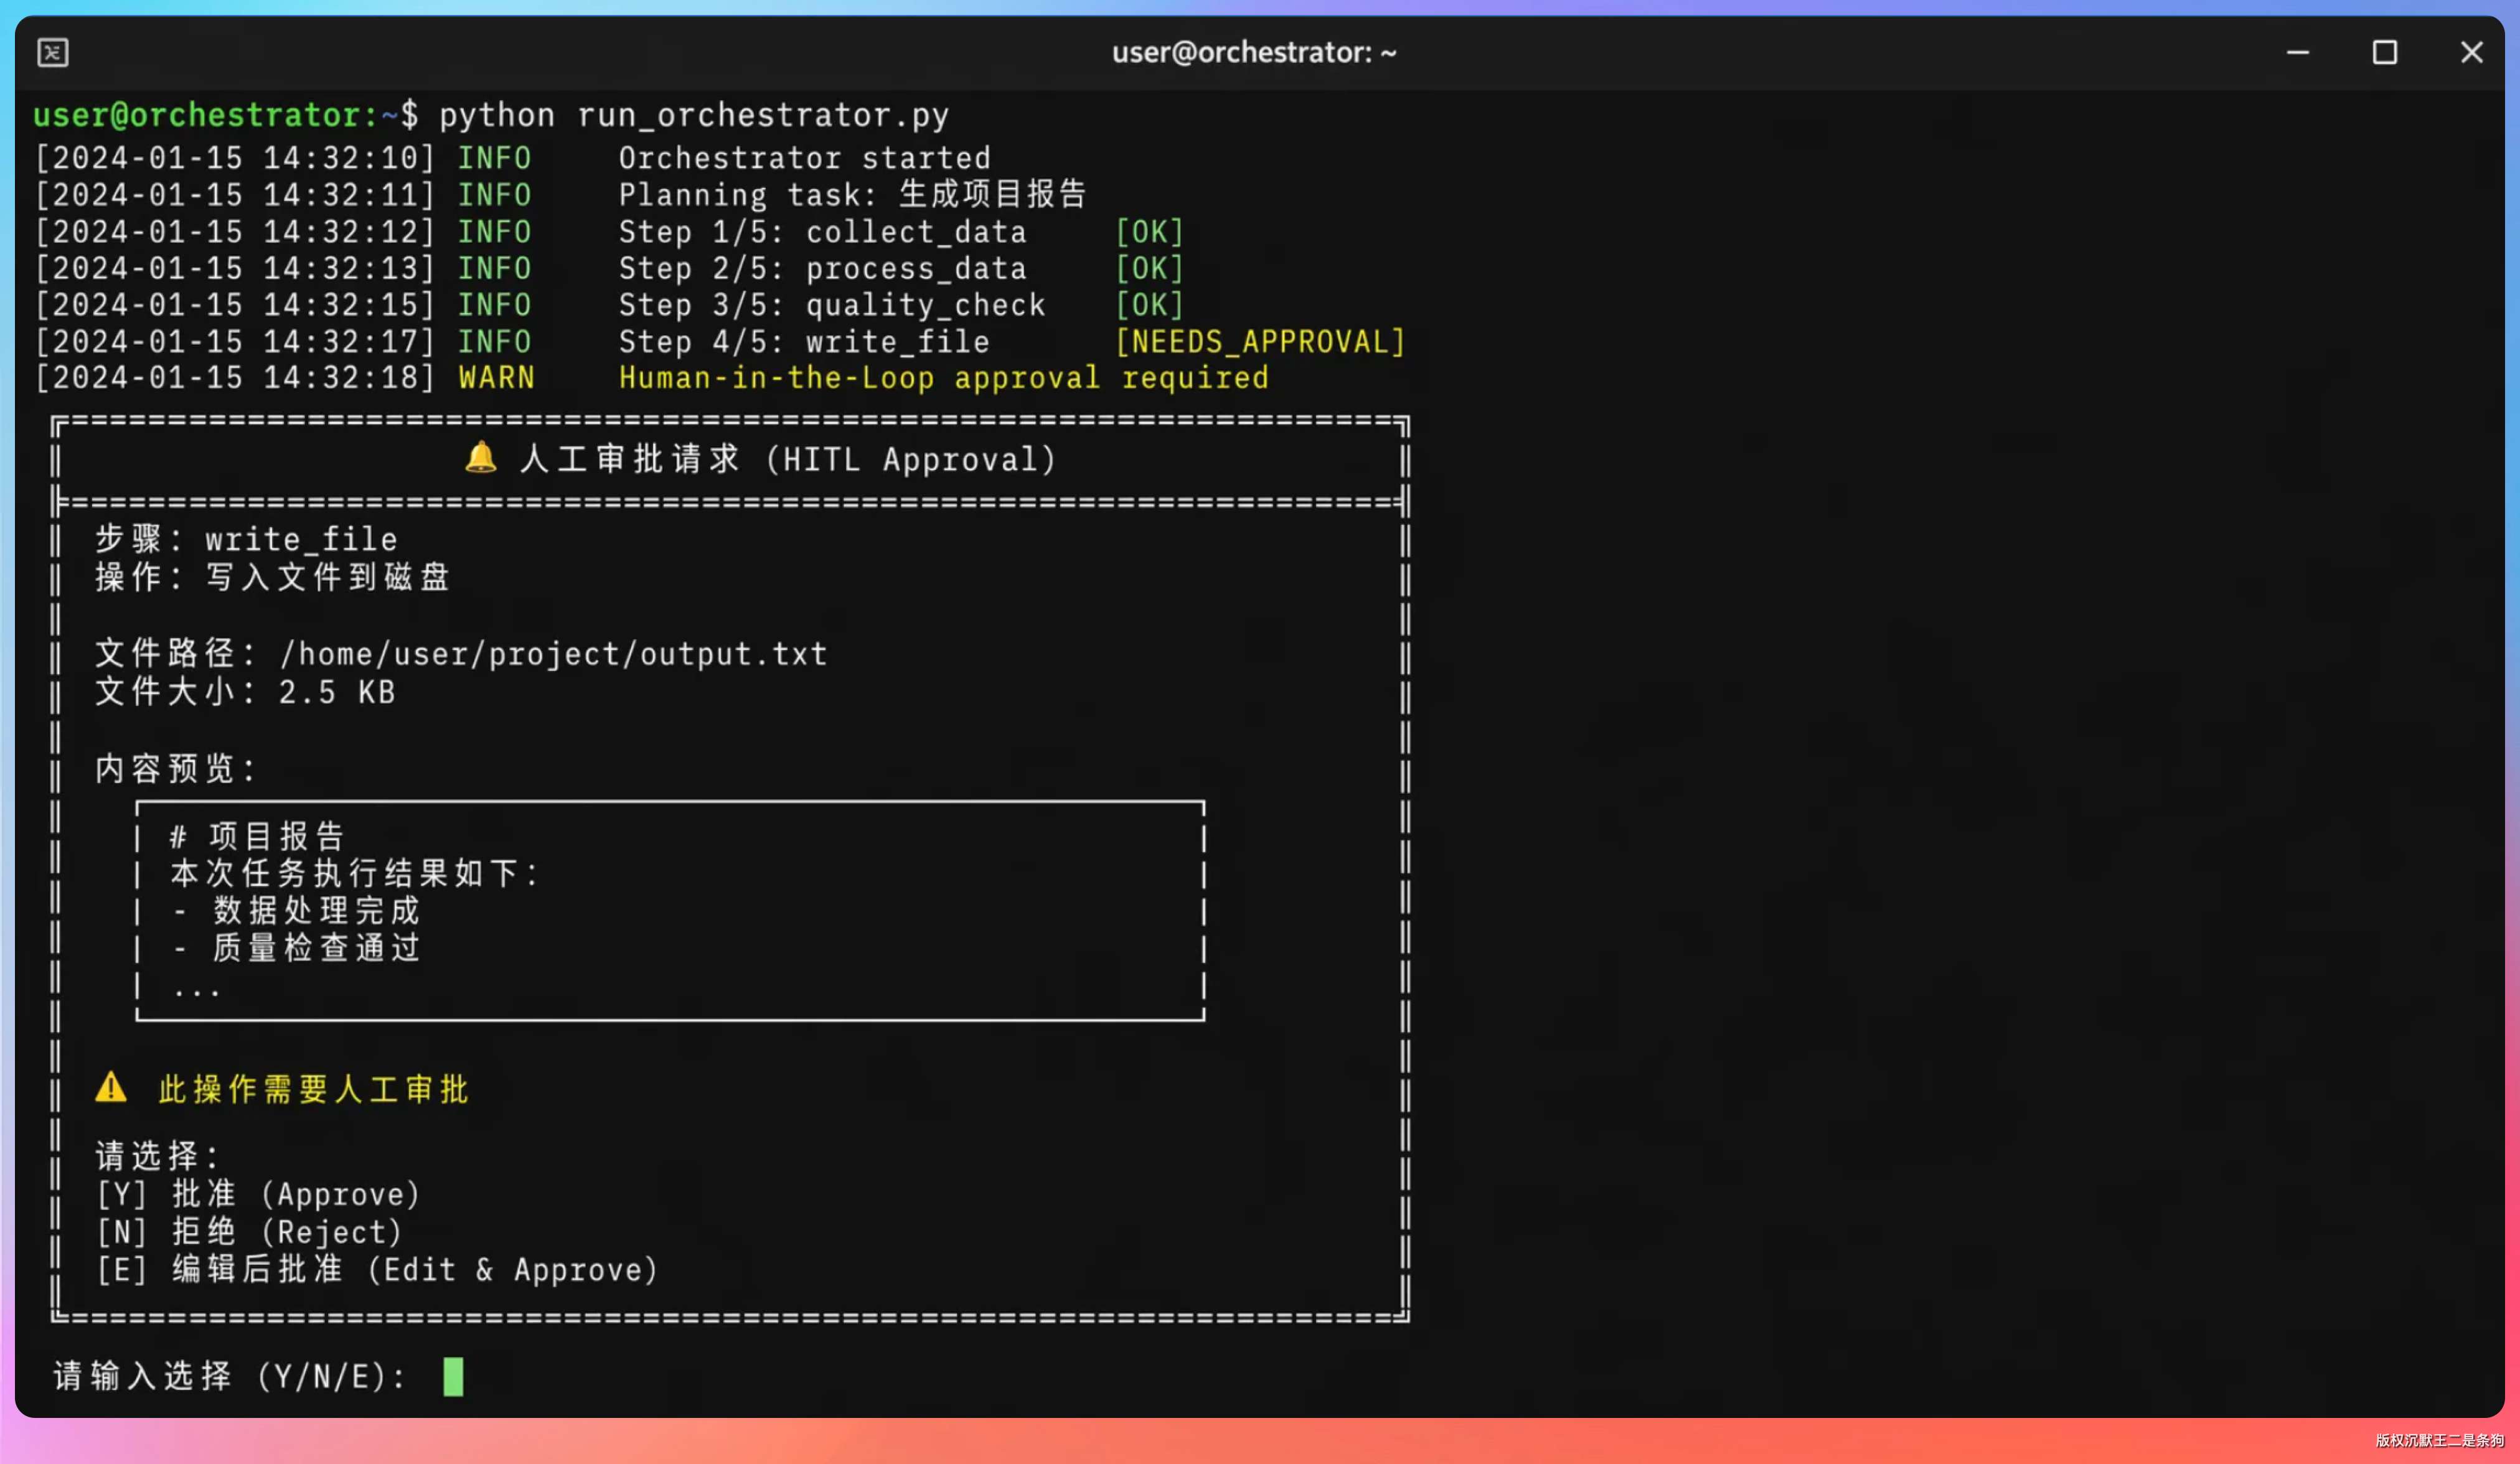Click the file path /home/user/project/output.txt
2520x1464 pixels.
[x=553, y=654]
